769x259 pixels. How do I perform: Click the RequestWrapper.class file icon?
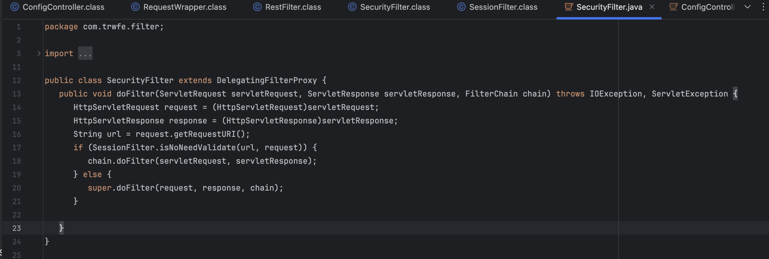[x=135, y=7]
